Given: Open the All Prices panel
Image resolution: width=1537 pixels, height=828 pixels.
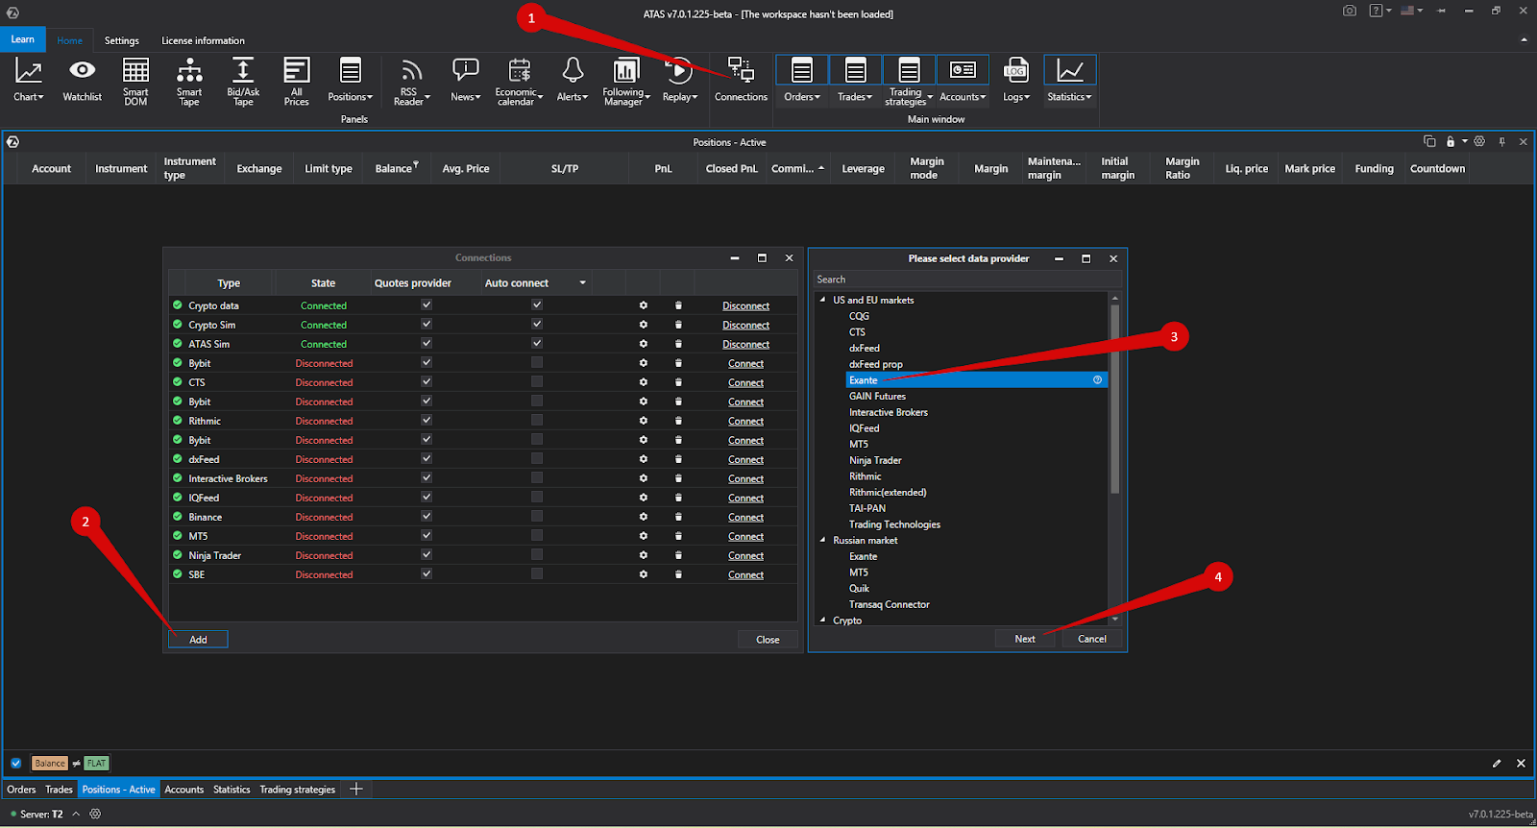Looking at the screenshot, I should [x=297, y=70].
